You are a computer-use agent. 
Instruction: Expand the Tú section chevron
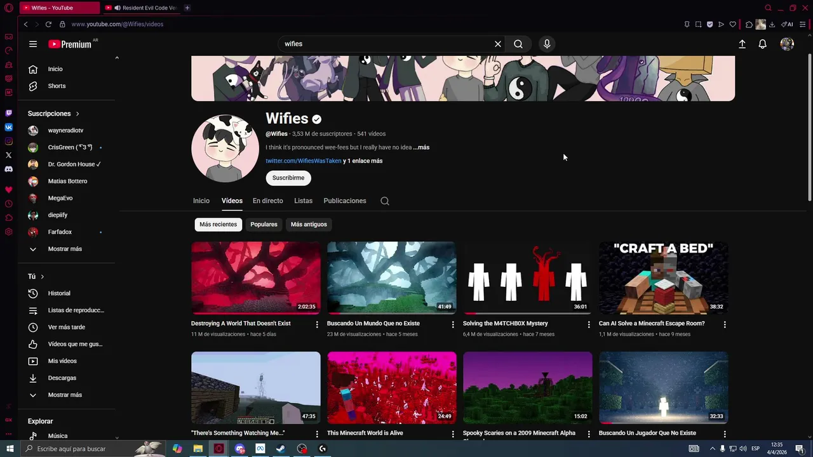[x=43, y=277]
